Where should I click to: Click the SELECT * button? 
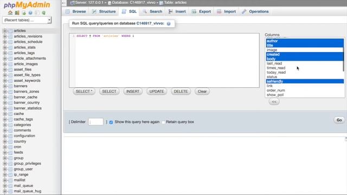coord(84,92)
